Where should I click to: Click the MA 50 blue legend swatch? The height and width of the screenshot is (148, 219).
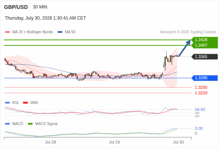tap(60, 32)
